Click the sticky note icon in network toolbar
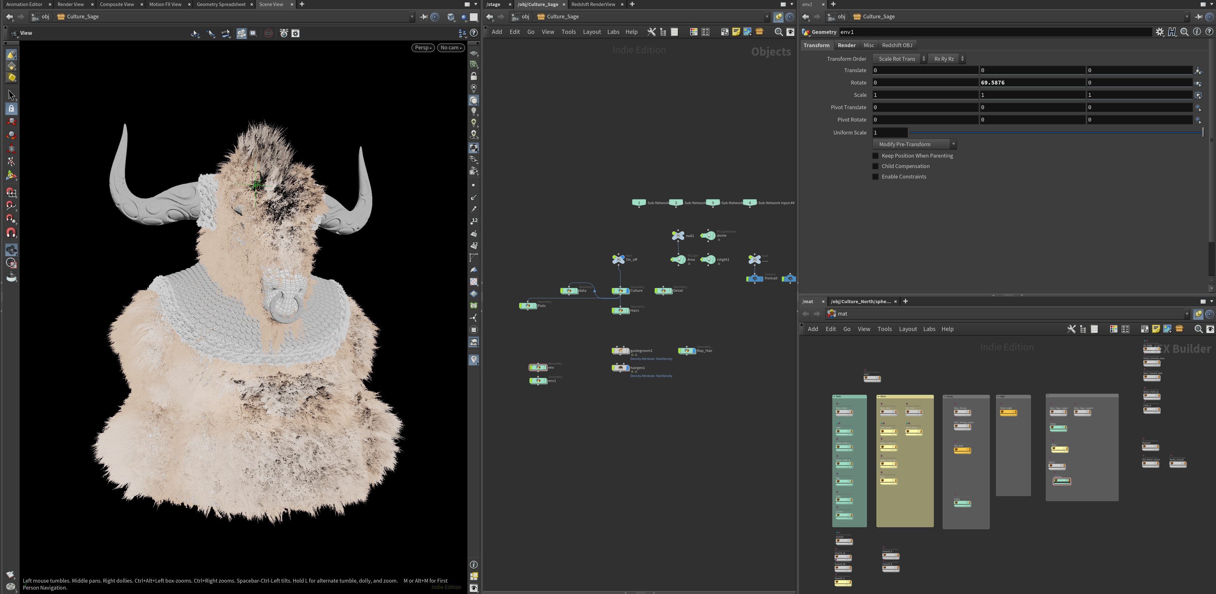The height and width of the screenshot is (594, 1216). [736, 32]
